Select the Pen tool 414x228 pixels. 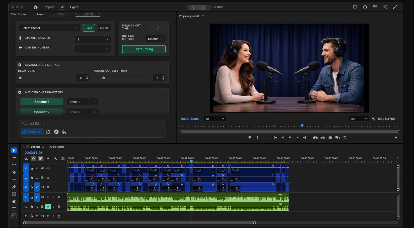coord(14,187)
